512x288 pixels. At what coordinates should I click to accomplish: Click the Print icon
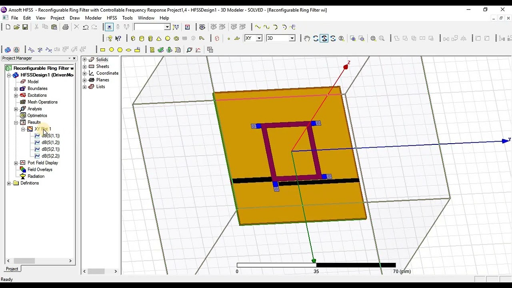pos(66,27)
